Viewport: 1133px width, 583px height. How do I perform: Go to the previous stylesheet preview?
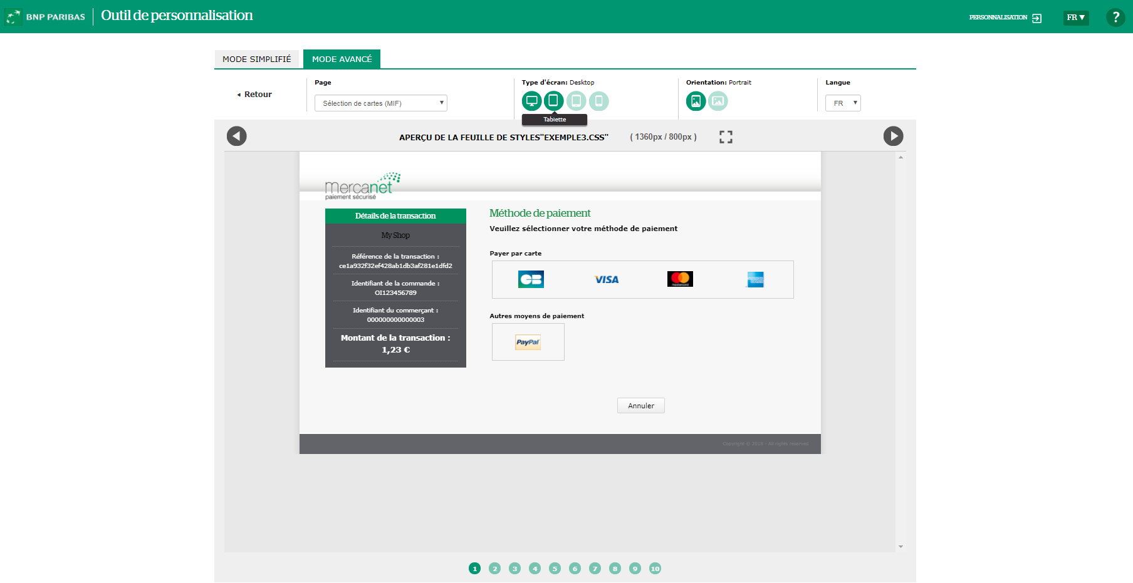236,136
